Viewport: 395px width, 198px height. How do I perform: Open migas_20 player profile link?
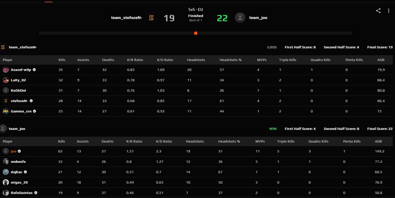pos(19,182)
